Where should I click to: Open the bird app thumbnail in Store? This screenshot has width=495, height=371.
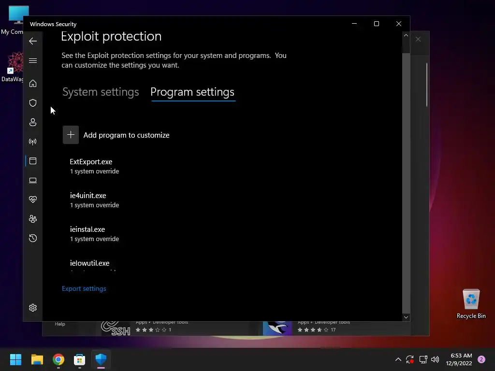tap(277, 328)
